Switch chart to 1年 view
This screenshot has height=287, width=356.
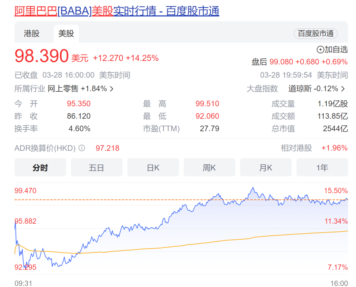(x=322, y=168)
